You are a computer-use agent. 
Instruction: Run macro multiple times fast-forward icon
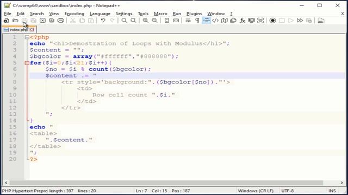300,21
